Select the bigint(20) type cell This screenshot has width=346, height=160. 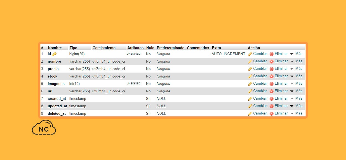(77, 54)
